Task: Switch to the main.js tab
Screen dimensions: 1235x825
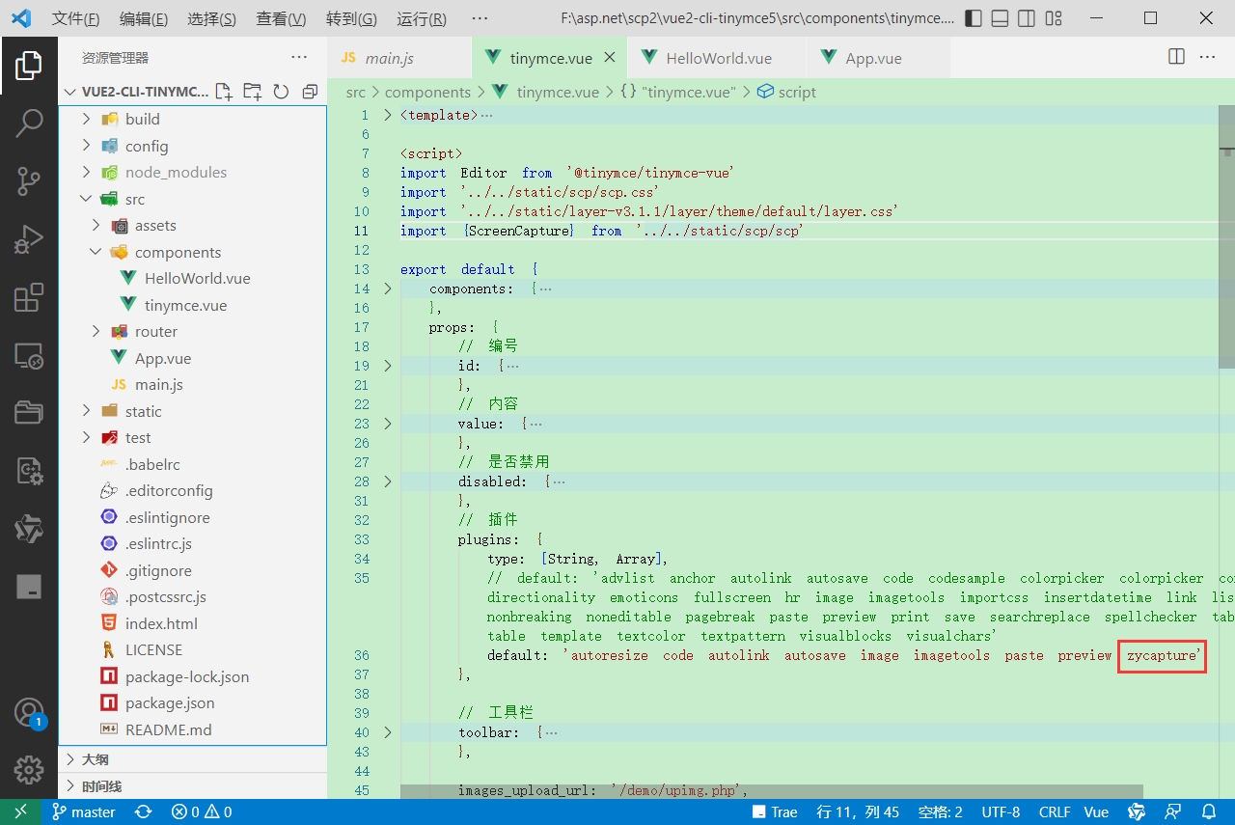Action: click(x=399, y=58)
